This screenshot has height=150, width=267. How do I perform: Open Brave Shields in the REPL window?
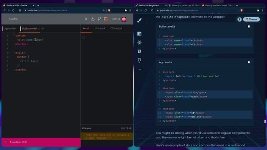(x=109, y=10)
